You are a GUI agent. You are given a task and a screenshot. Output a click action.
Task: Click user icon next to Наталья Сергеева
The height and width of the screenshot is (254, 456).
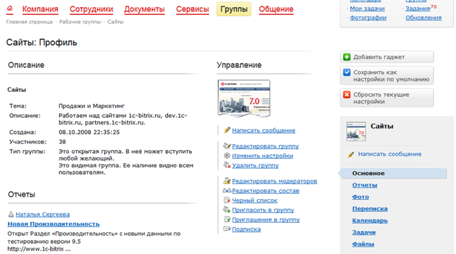click(x=11, y=214)
